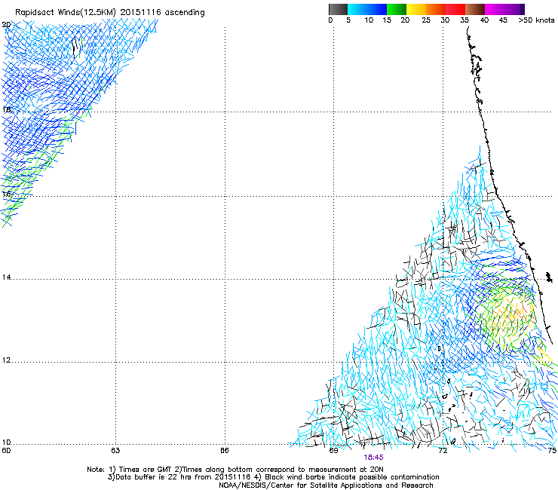This screenshot has height=490, width=558.
Task: Click the title 'Rapidscat Winds(12.5KM) 20151116 ascending'
Action: pos(110,13)
